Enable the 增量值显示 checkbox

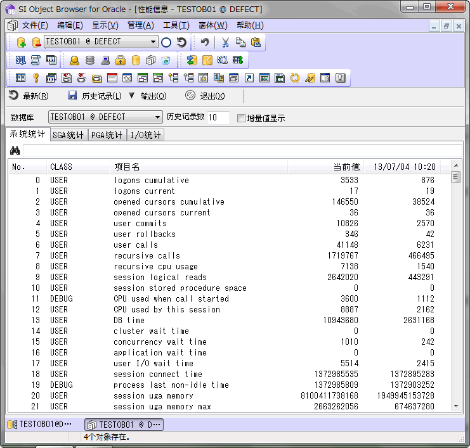(x=241, y=118)
